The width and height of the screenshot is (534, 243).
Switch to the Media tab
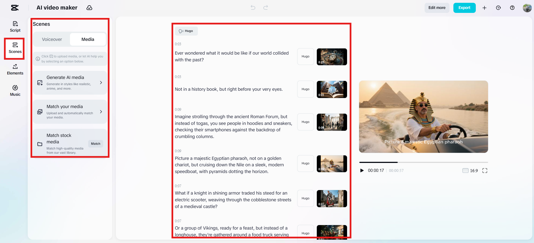[88, 39]
